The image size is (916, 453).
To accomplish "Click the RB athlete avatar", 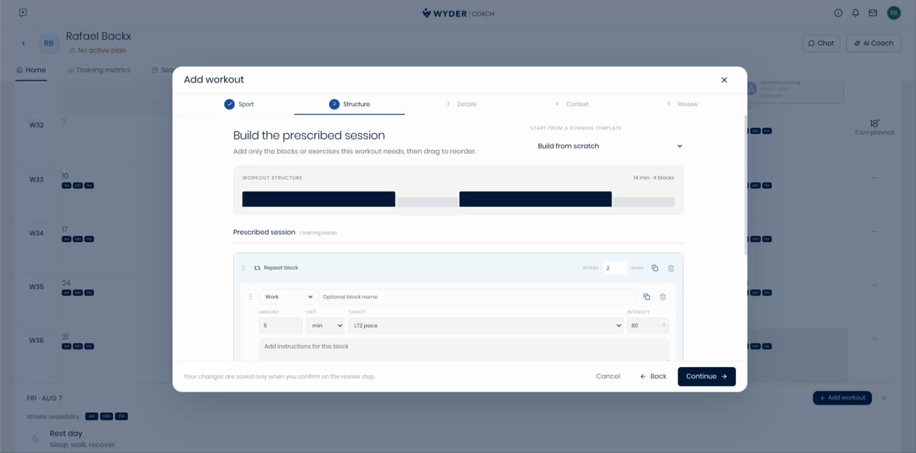I will coord(48,44).
